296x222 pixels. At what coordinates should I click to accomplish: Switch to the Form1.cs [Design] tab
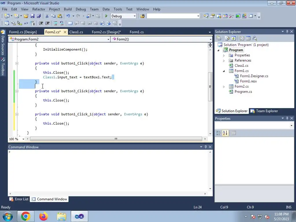coord(23,32)
